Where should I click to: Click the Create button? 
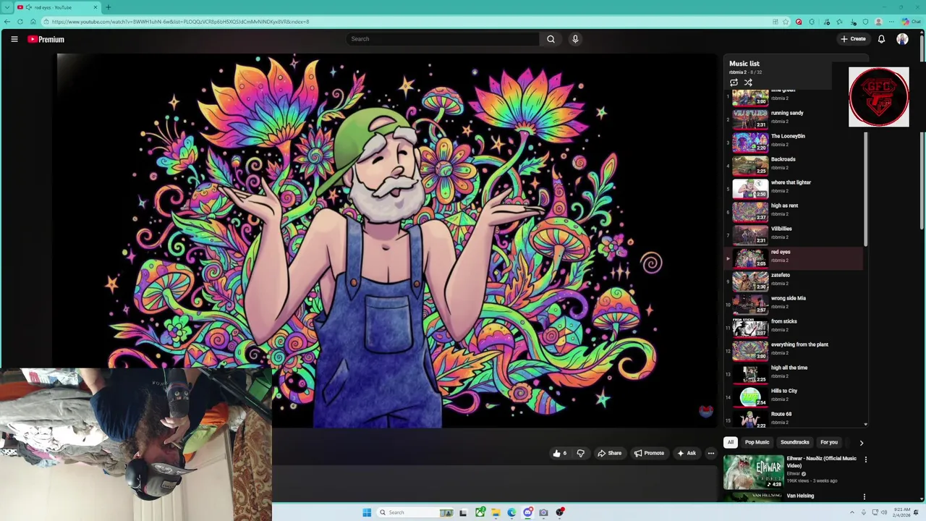(853, 39)
